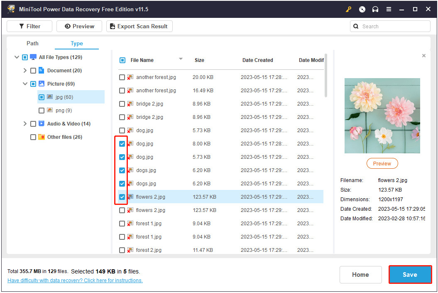Viewport: 438px width, 293px height.
Task: Click Export Scan Result
Action: pyautogui.click(x=139, y=26)
